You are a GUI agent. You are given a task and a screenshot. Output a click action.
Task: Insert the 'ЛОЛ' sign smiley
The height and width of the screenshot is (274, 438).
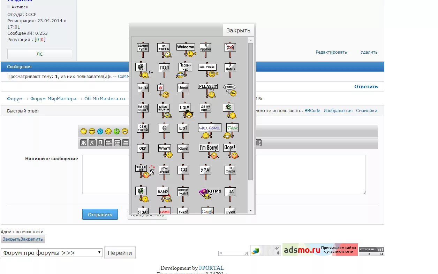coord(164,70)
